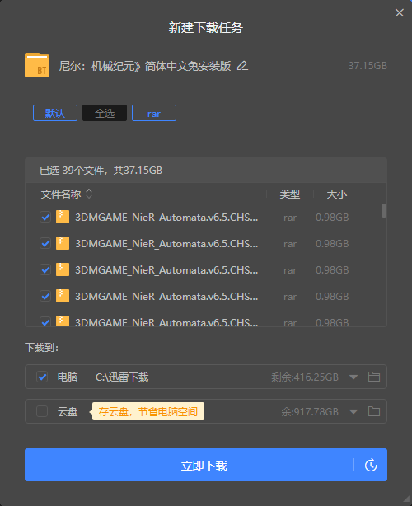Browse folder icon in the 云盘 row
The image size is (412, 506).
(374, 411)
